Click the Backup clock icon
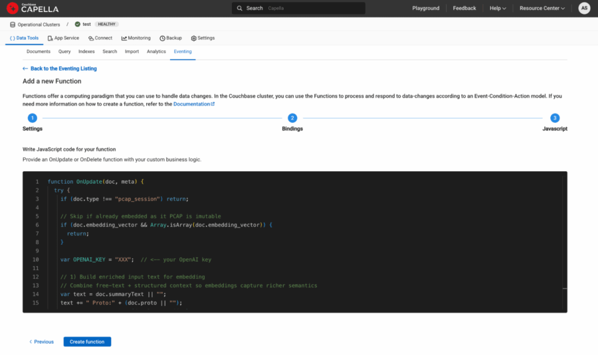 [x=162, y=38]
